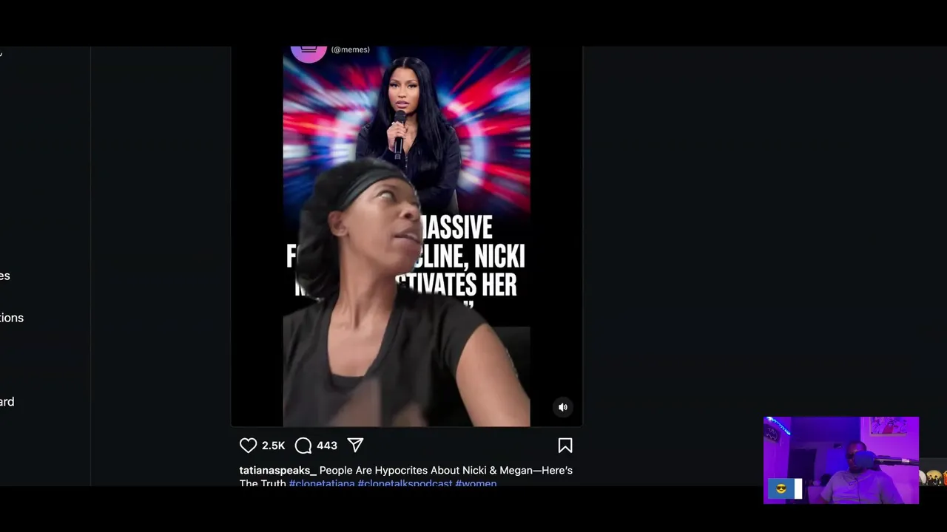Click the purple profile avatar above the video
The image size is (947, 532).
tap(309, 53)
